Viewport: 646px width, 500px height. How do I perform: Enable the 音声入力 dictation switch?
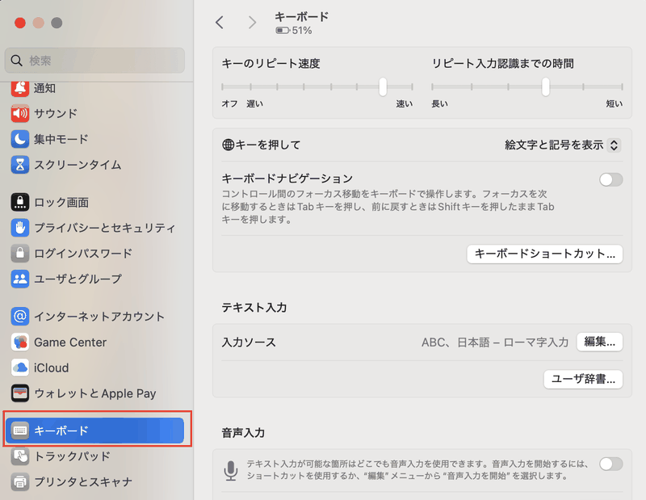point(611,464)
